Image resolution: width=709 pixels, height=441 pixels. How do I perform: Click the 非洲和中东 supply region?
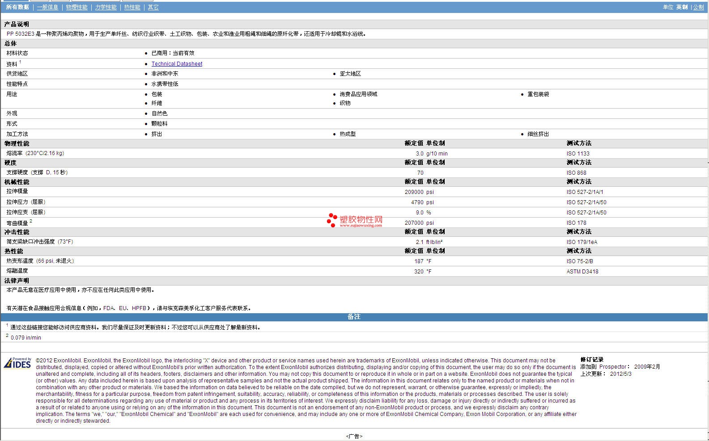(165, 74)
